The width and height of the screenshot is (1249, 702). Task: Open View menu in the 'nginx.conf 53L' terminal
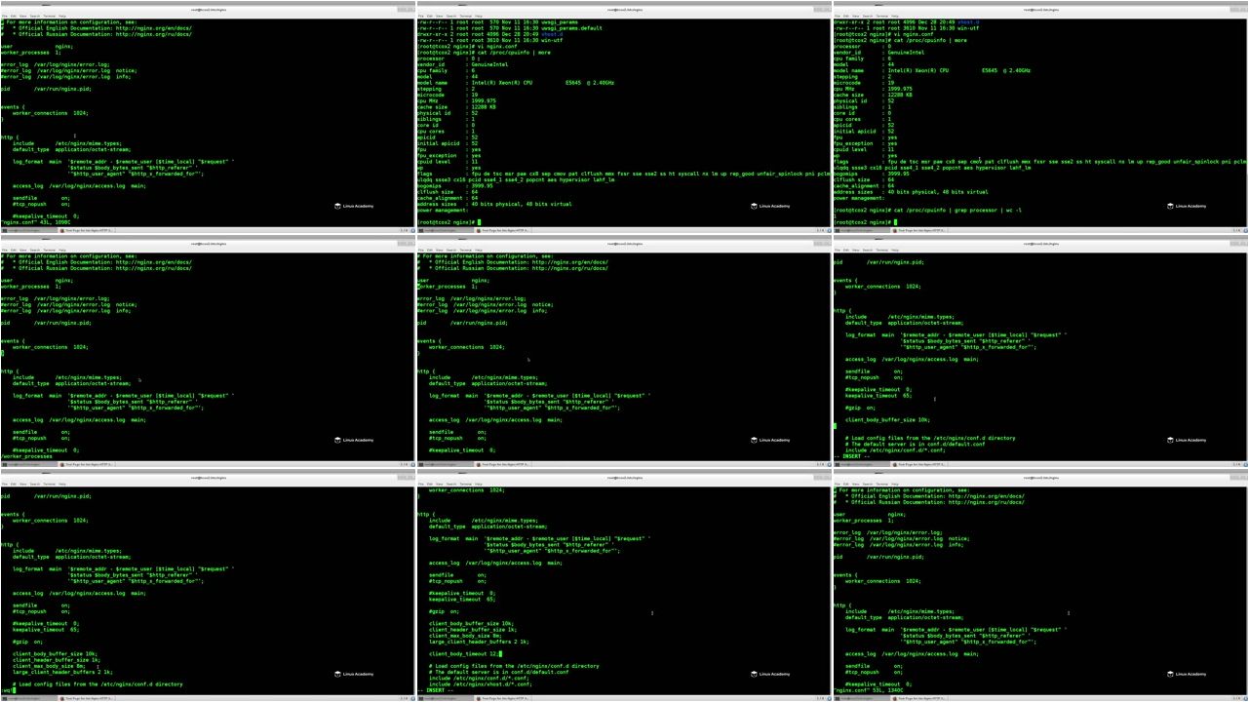[x=855, y=484]
